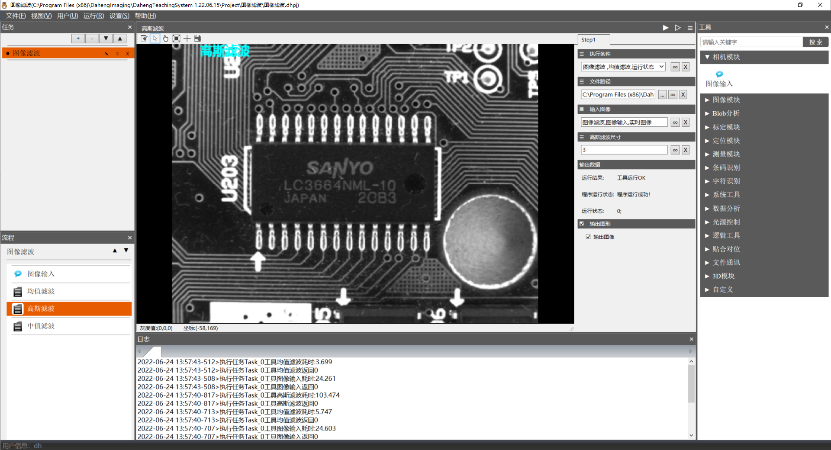Expand the 条码识别 category
This screenshot has width=831, height=450.
(x=764, y=167)
